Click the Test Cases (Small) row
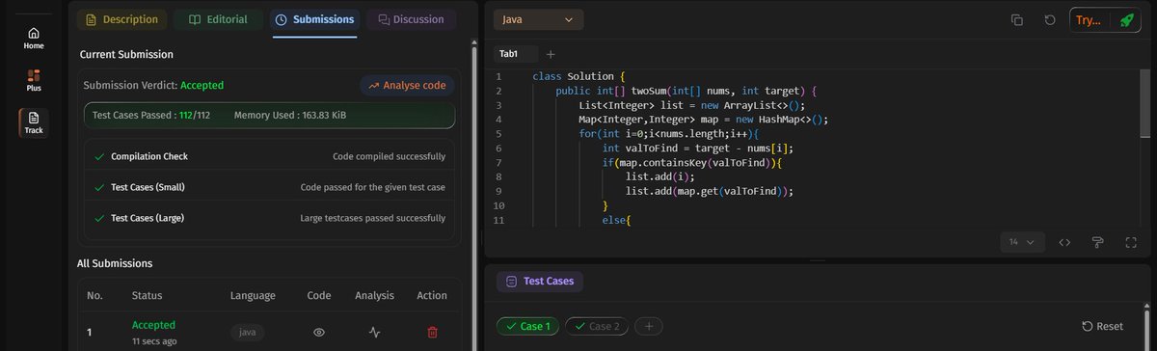This screenshot has height=351, width=1157. pos(269,187)
